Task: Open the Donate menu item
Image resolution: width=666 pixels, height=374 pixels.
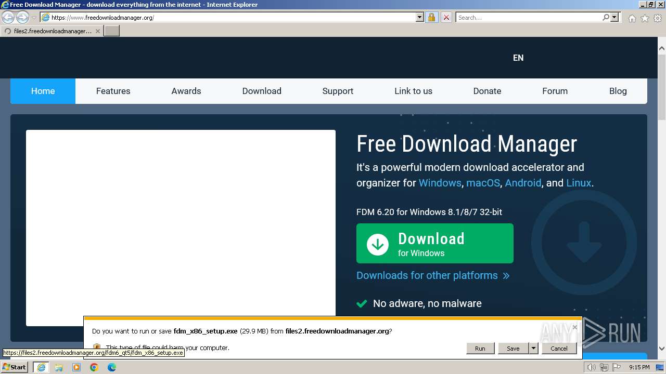Action: tap(487, 91)
